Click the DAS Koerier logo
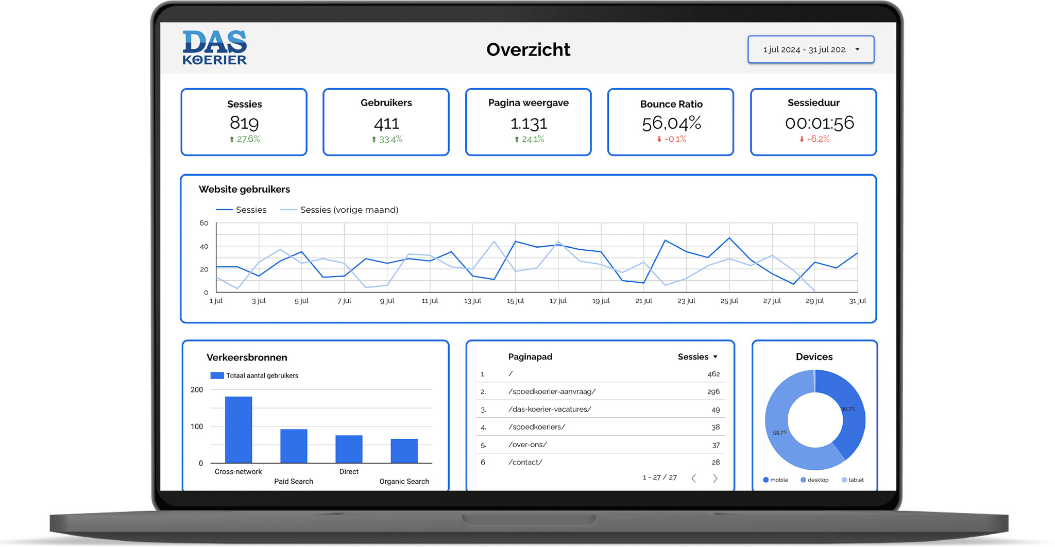 pos(215,47)
